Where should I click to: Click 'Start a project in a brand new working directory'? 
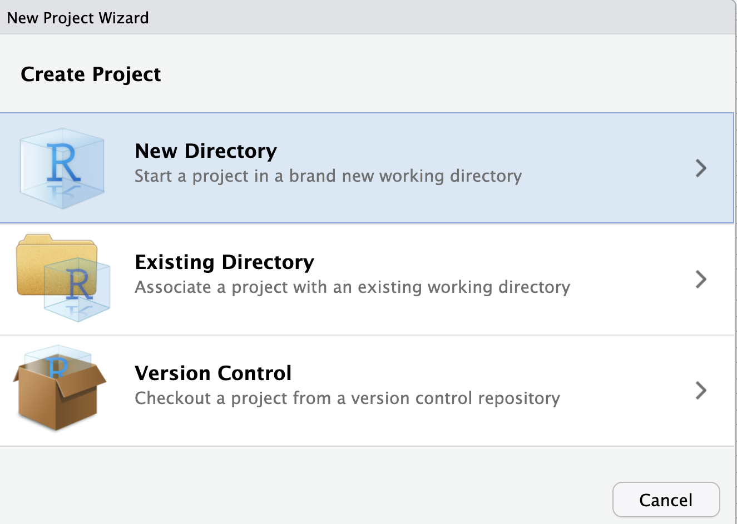pyautogui.click(x=328, y=176)
